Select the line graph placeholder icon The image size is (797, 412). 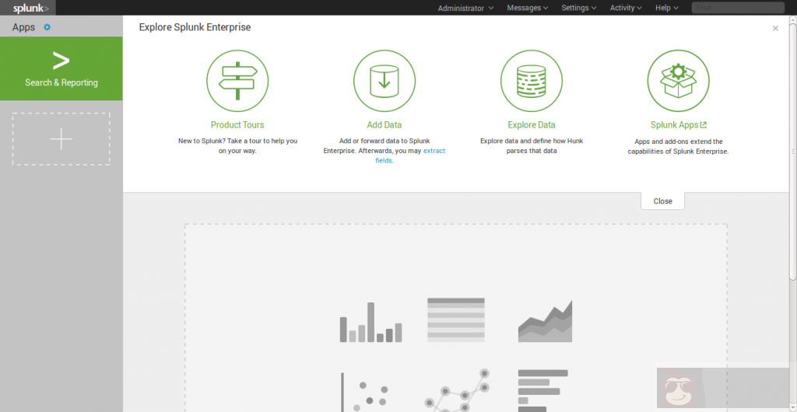tap(456, 390)
